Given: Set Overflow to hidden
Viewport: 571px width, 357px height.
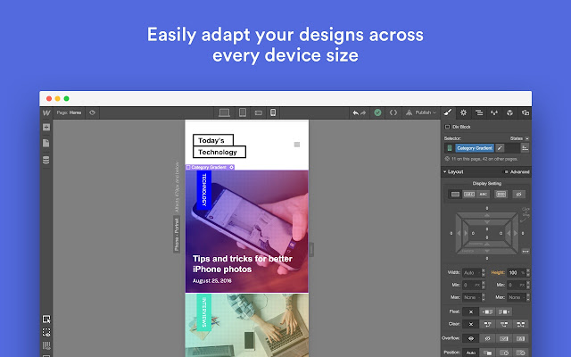Looking at the screenshot, I should (487, 338).
